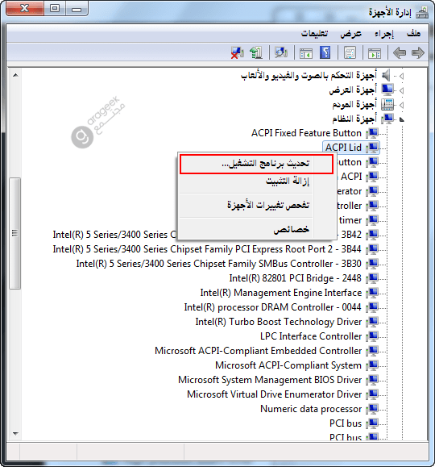Select Microsoft ACPI-Compliant System
The image size is (435, 467).
[x=288, y=365]
